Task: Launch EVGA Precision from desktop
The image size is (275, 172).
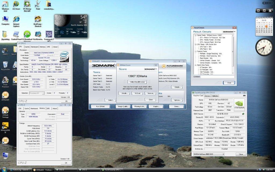Action: click(5, 82)
